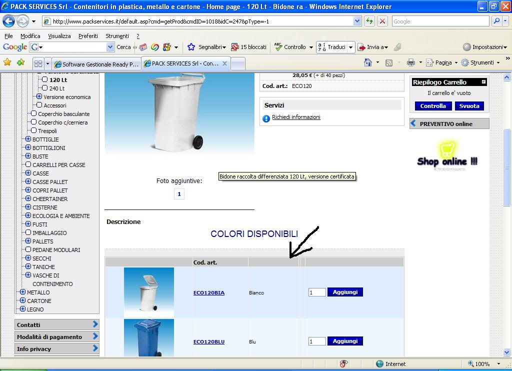Viewport: 512px width, 371px height.
Task: Click the browser Forward arrow button
Action: pyautogui.click(x=22, y=21)
